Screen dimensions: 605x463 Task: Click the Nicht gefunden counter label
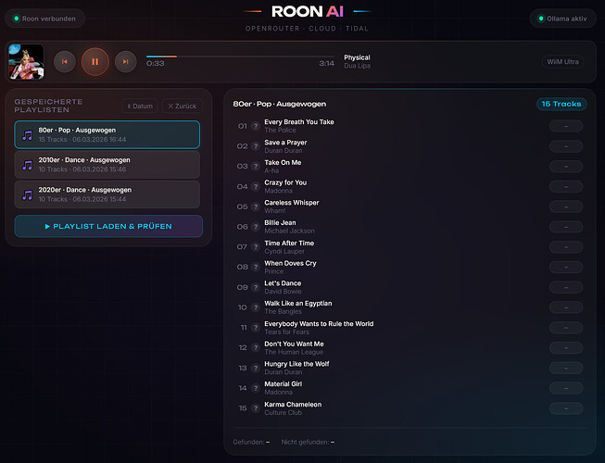click(308, 442)
